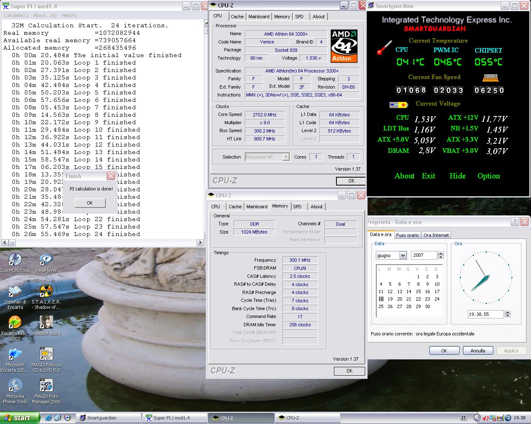
Task: Open the Fuso orario tab
Action: [x=407, y=235]
